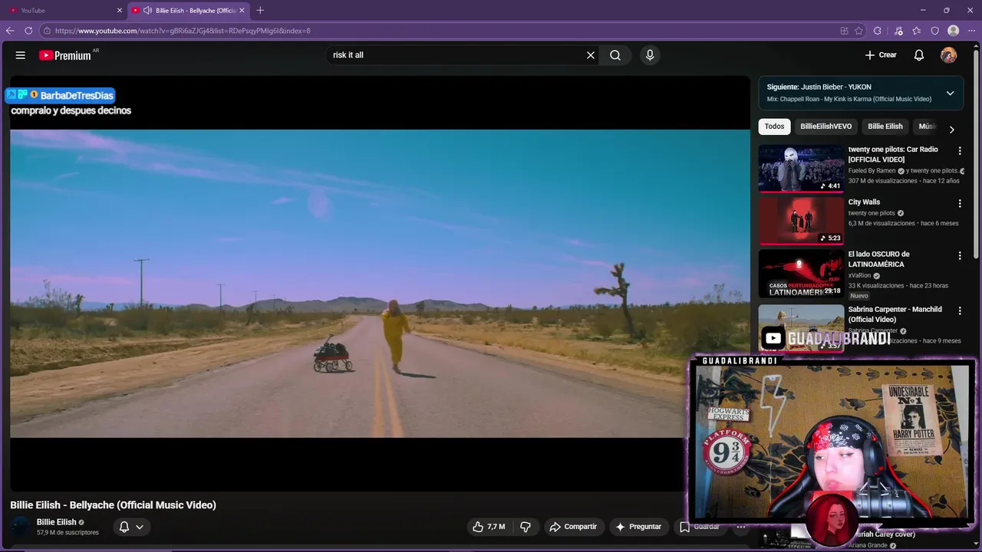Open browser profile avatar

point(954,31)
